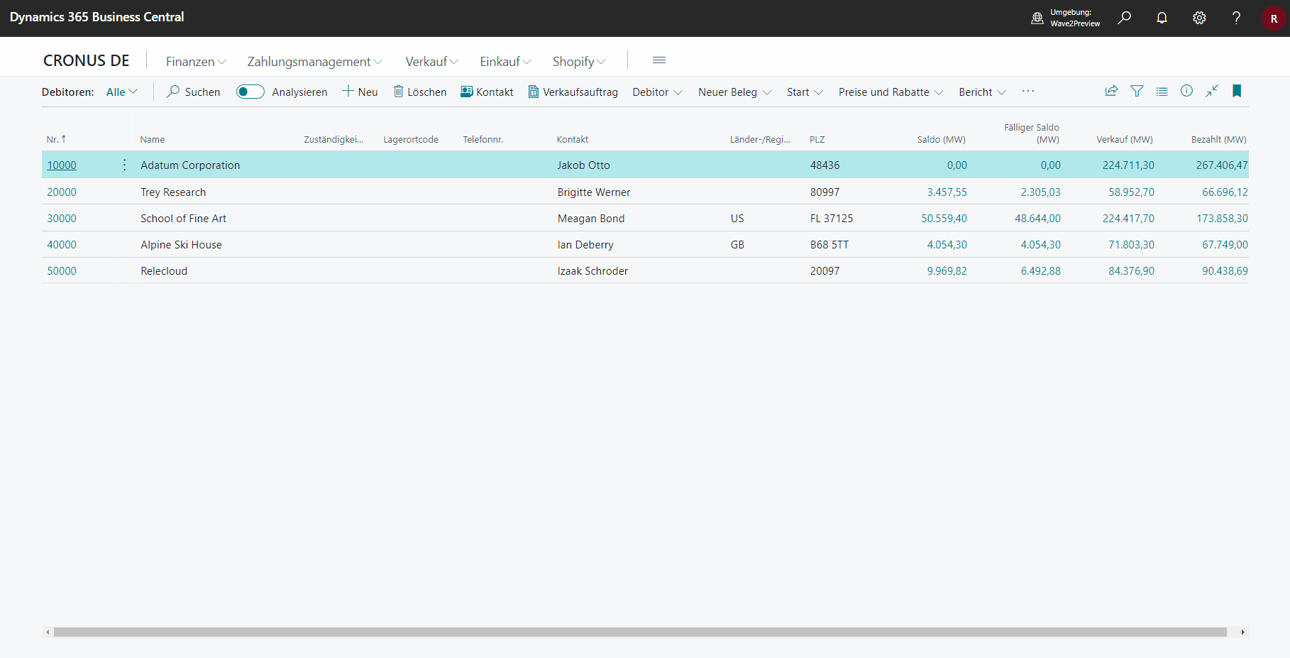Open the Neuer Beleg dropdown
The width and height of the screenshot is (1290, 658).
(734, 92)
